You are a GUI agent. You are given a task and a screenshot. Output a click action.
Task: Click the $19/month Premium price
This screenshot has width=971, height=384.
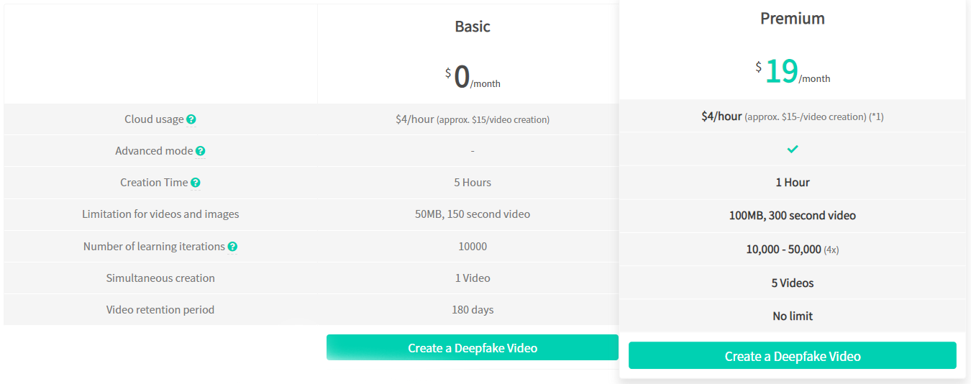click(793, 71)
